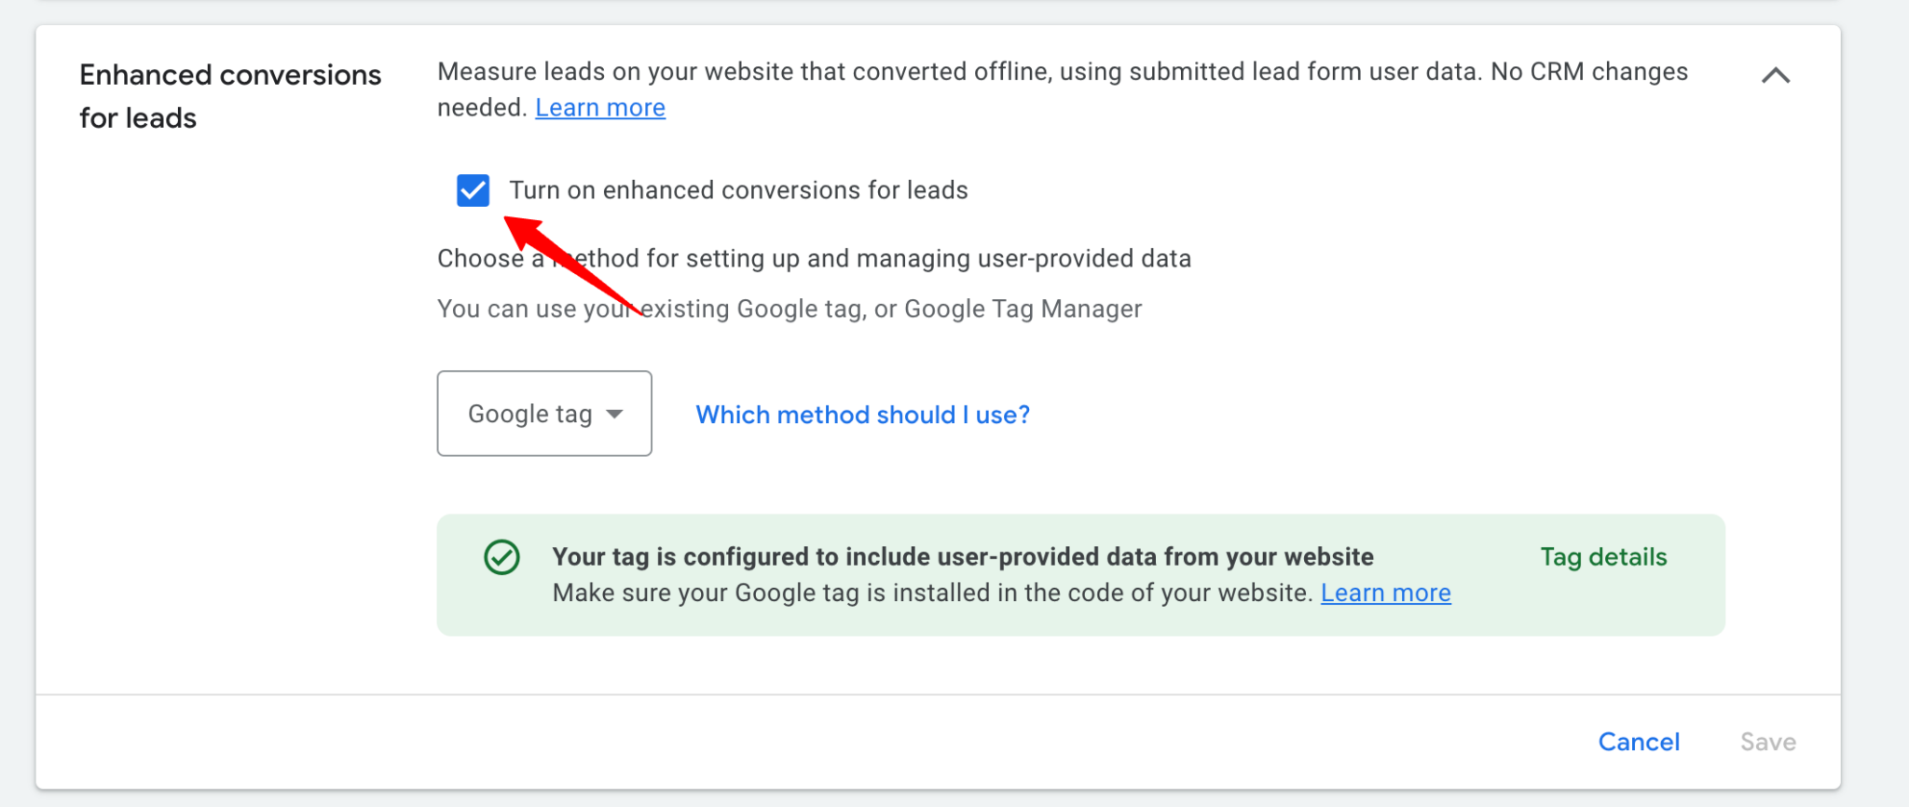Click the "Measure leads on your website" description
The width and height of the screenshot is (1909, 807).
tap(1061, 71)
